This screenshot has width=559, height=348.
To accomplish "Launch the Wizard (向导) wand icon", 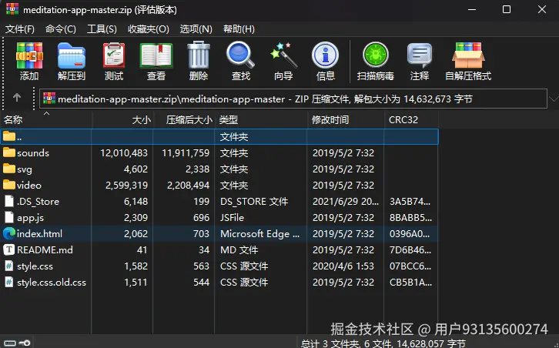I will (x=283, y=55).
